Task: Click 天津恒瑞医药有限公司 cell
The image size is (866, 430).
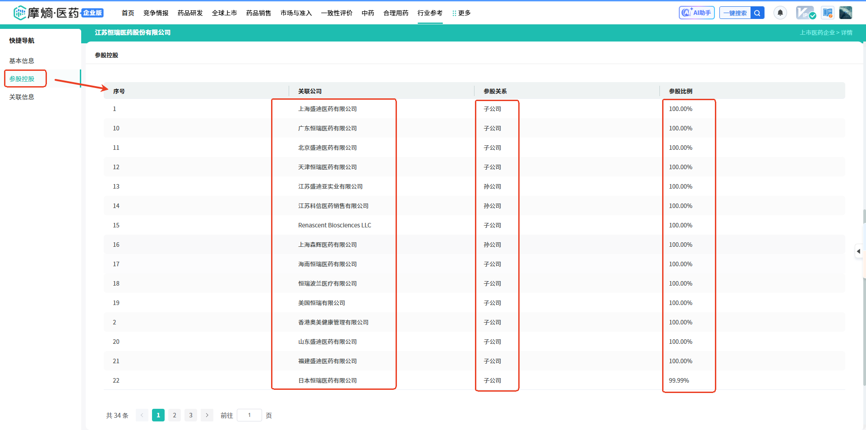Action: pos(327,167)
